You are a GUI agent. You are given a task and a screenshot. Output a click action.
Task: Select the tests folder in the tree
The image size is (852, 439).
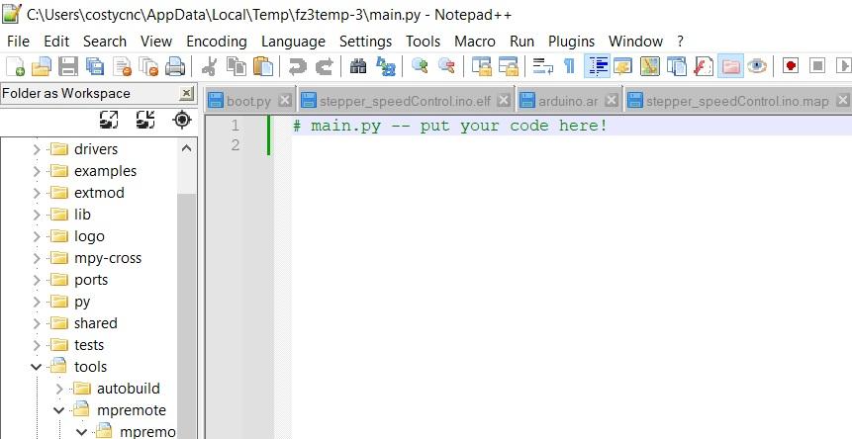tap(89, 345)
